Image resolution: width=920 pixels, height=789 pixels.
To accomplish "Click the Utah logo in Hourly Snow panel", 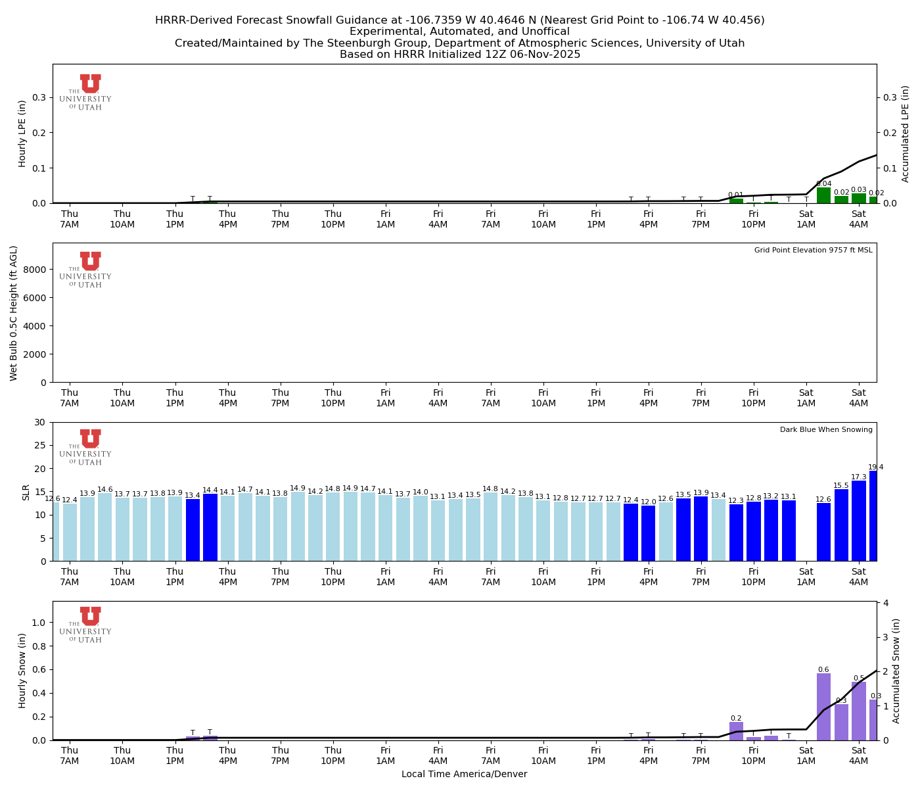I will (x=85, y=625).
